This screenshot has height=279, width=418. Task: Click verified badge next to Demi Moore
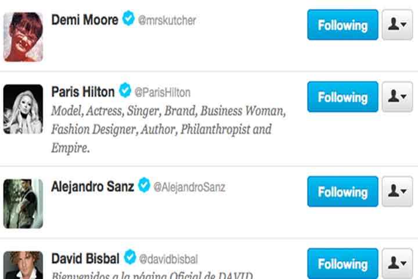click(x=128, y=20)
